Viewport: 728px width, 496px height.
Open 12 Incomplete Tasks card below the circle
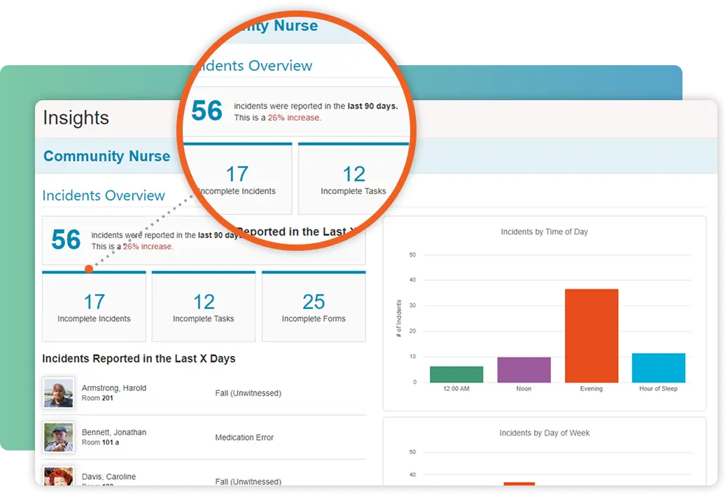click(204, 308)
